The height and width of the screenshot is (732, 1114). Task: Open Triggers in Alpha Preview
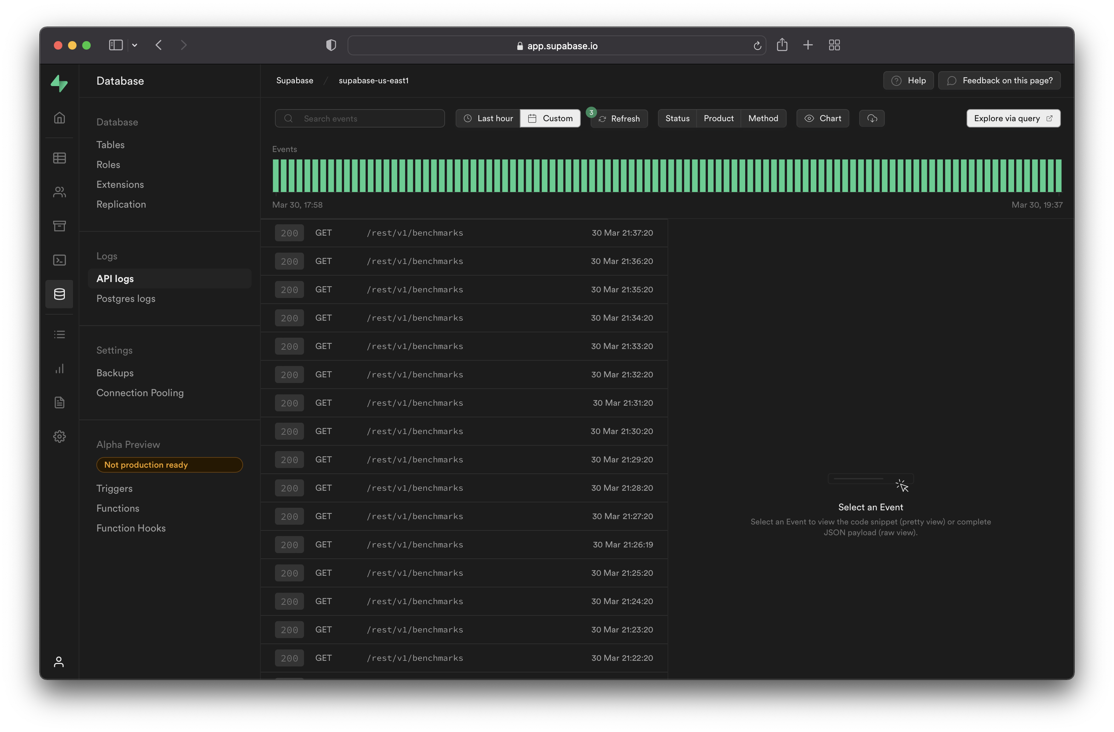pyautogui.click(x=114, y=488)
